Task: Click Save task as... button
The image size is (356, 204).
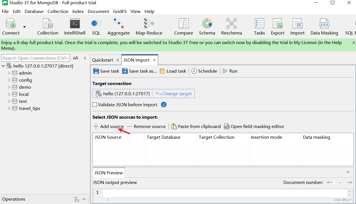Action: [x=139, y=71]
